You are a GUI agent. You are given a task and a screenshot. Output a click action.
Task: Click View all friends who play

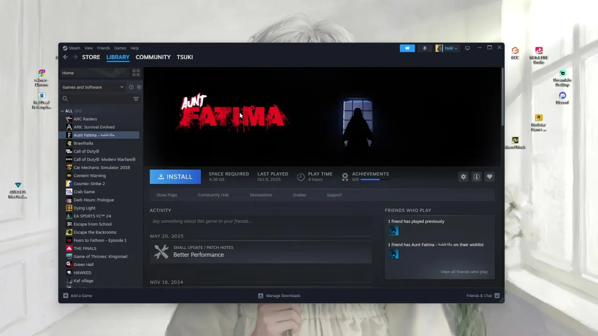(x=464, y=272)
